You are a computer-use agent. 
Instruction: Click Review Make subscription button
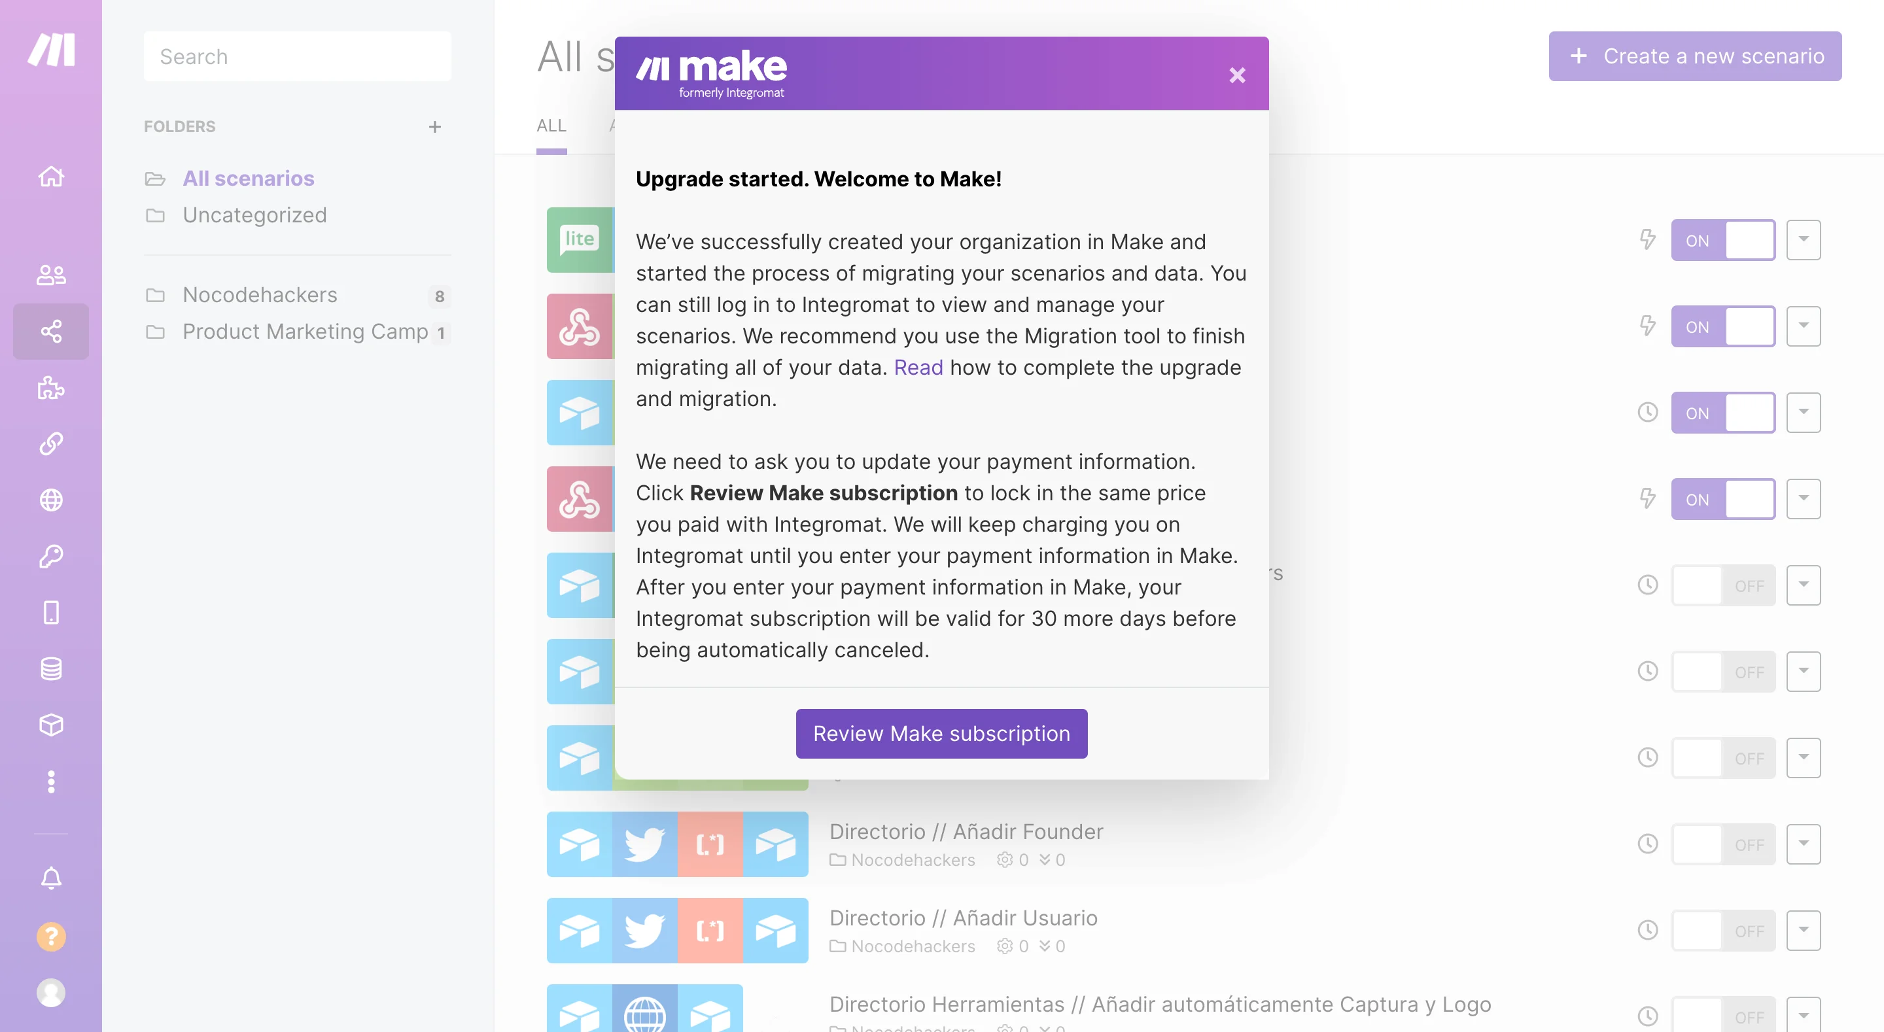pos(941,734)
